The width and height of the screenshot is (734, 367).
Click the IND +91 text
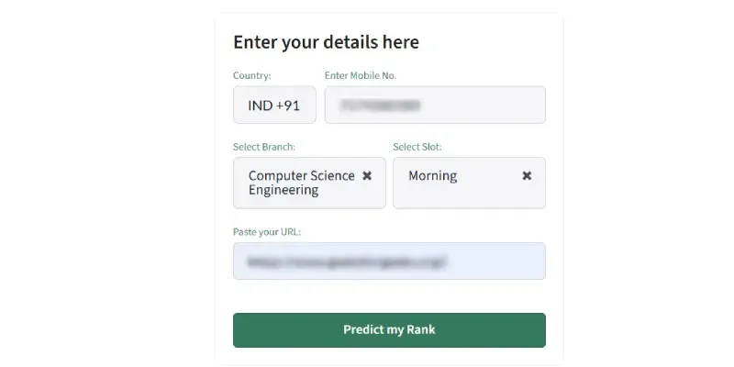(273, 106)
